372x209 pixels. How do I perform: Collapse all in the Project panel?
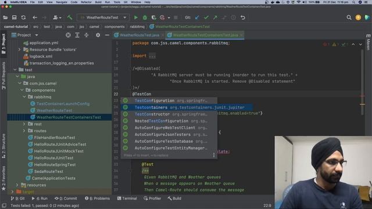(x=87, y=35)
